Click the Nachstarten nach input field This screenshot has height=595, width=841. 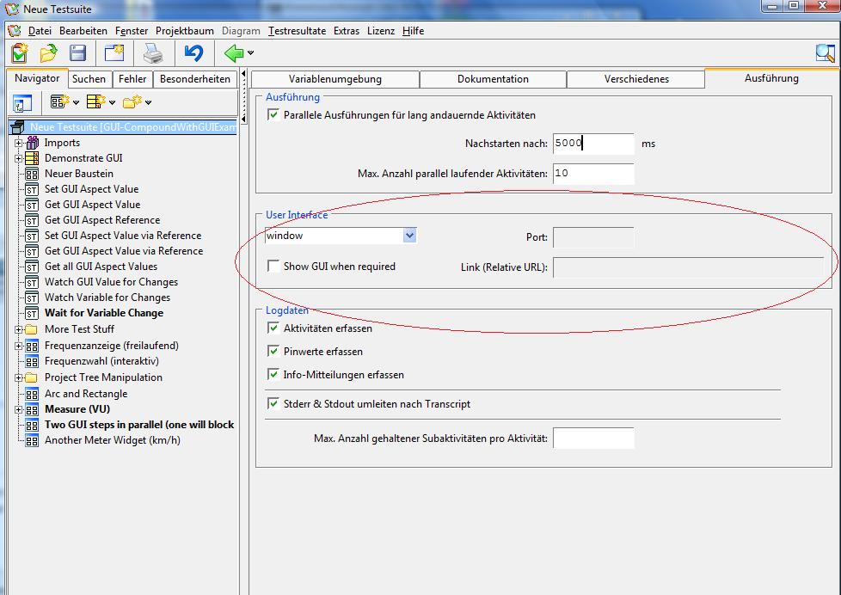tap(592, 144)
